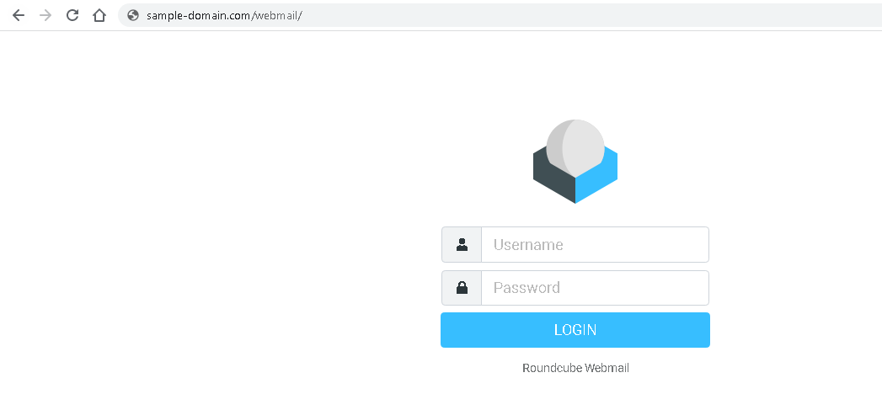Click the Roundcube Webmail text

[575, 368]
